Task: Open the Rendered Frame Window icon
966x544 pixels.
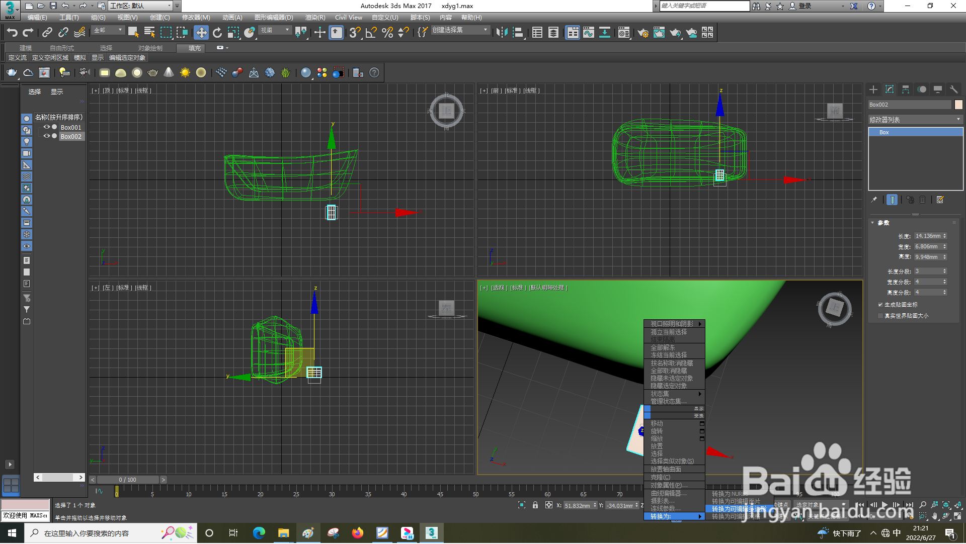Action: pyautogui.click(x=659, y=33)
